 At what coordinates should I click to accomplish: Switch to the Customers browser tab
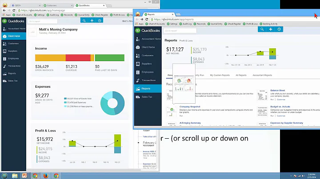pyautogui.click(x=58, y=5)
